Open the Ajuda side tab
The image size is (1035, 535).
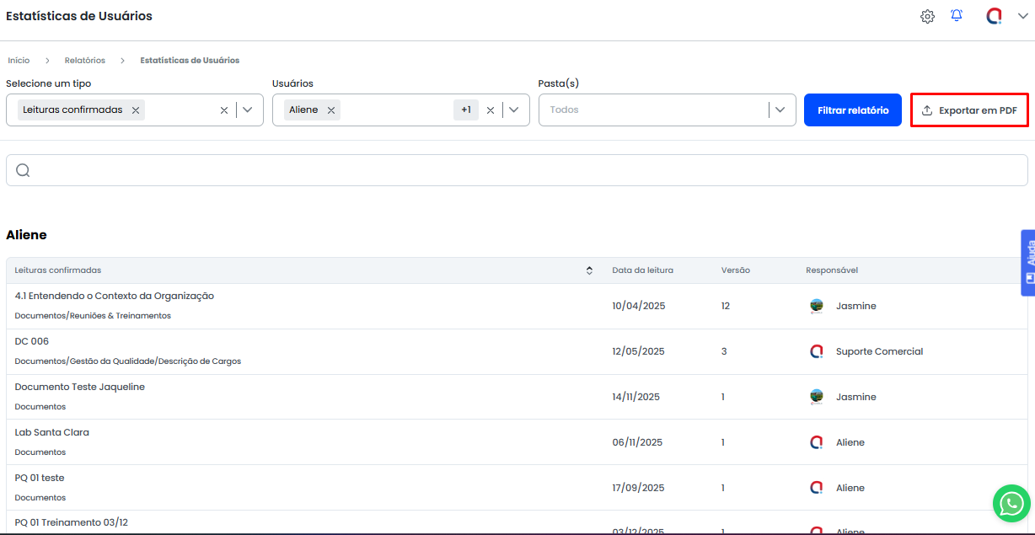[1028, 263]
